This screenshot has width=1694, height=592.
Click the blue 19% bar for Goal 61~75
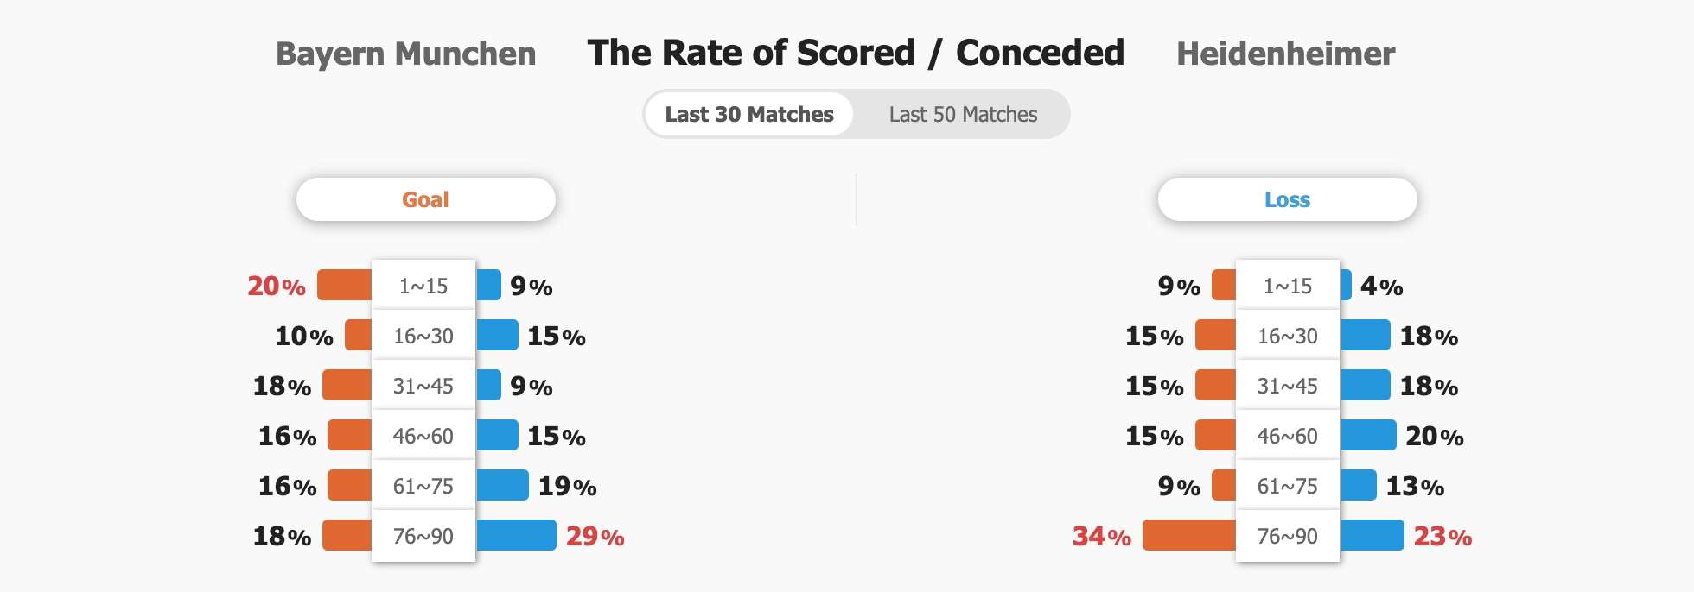pyautogui.click(x=502, y=485)
